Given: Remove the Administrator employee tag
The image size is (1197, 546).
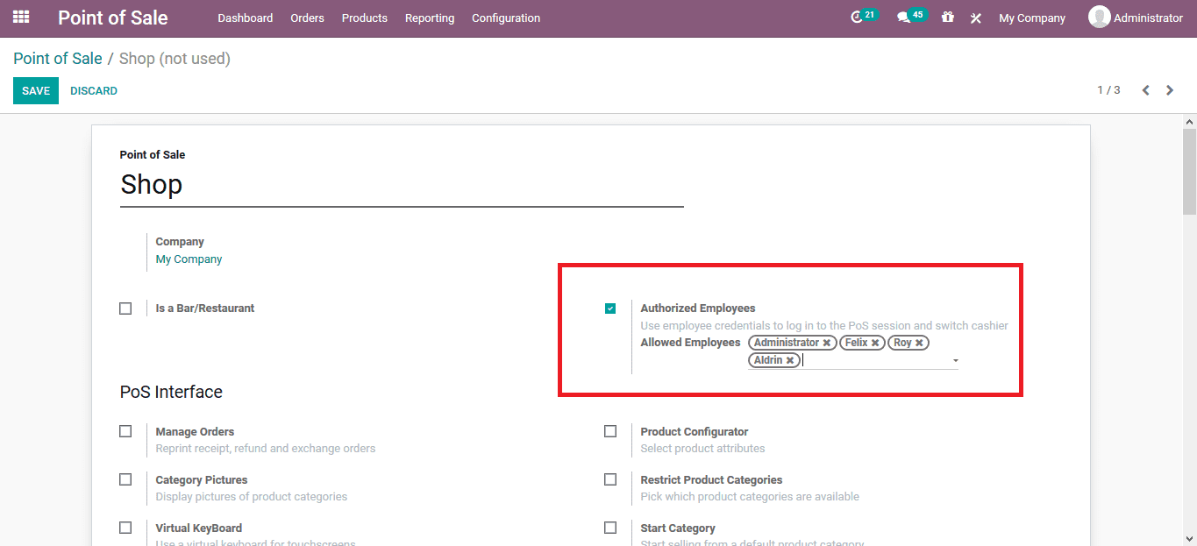Looking at the screenshot, I should tap(826, 343).
